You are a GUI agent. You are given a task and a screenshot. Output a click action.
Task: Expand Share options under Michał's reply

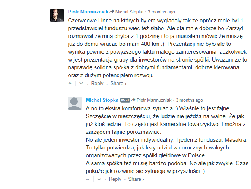pos(136,179)
